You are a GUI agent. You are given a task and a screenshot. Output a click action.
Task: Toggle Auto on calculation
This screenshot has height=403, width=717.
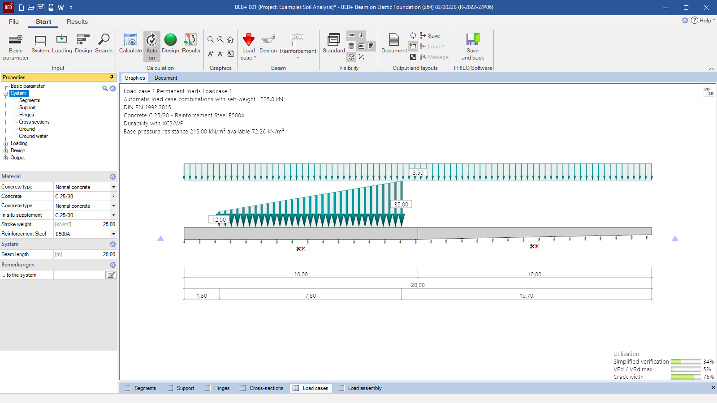tap(152, 46)
